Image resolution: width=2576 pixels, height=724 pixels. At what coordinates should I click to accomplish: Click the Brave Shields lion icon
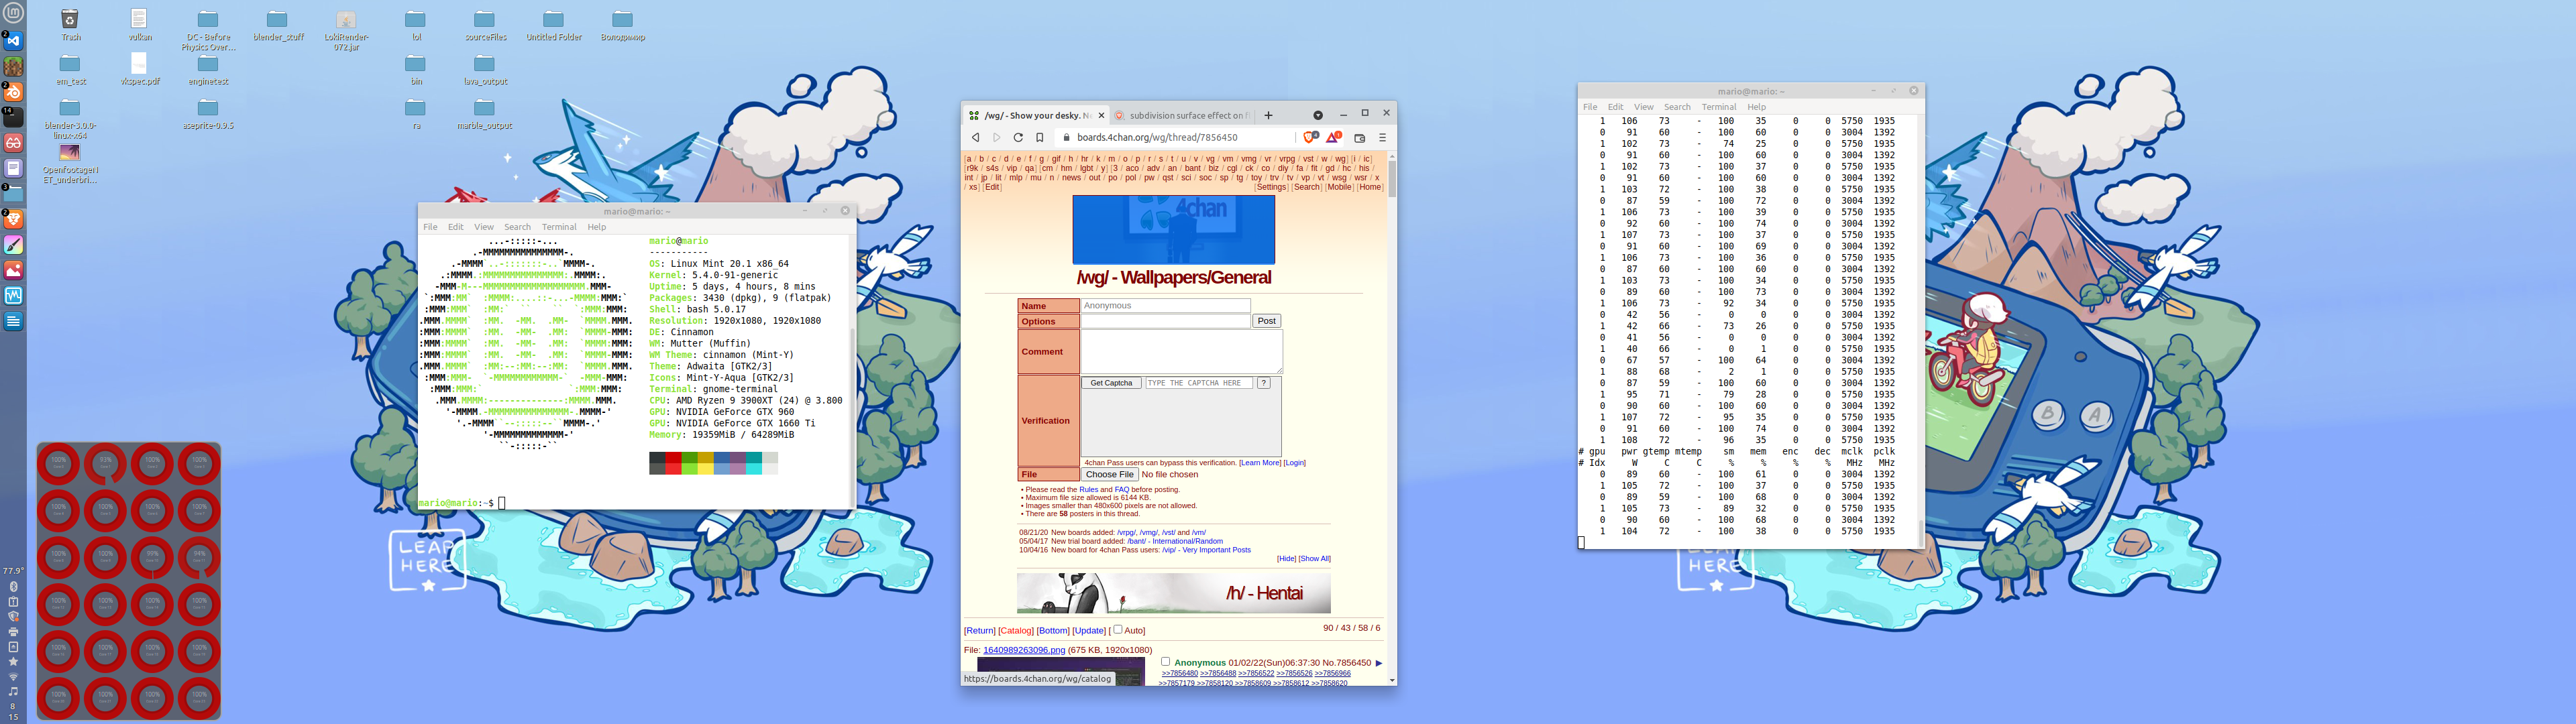[1309, 137]
